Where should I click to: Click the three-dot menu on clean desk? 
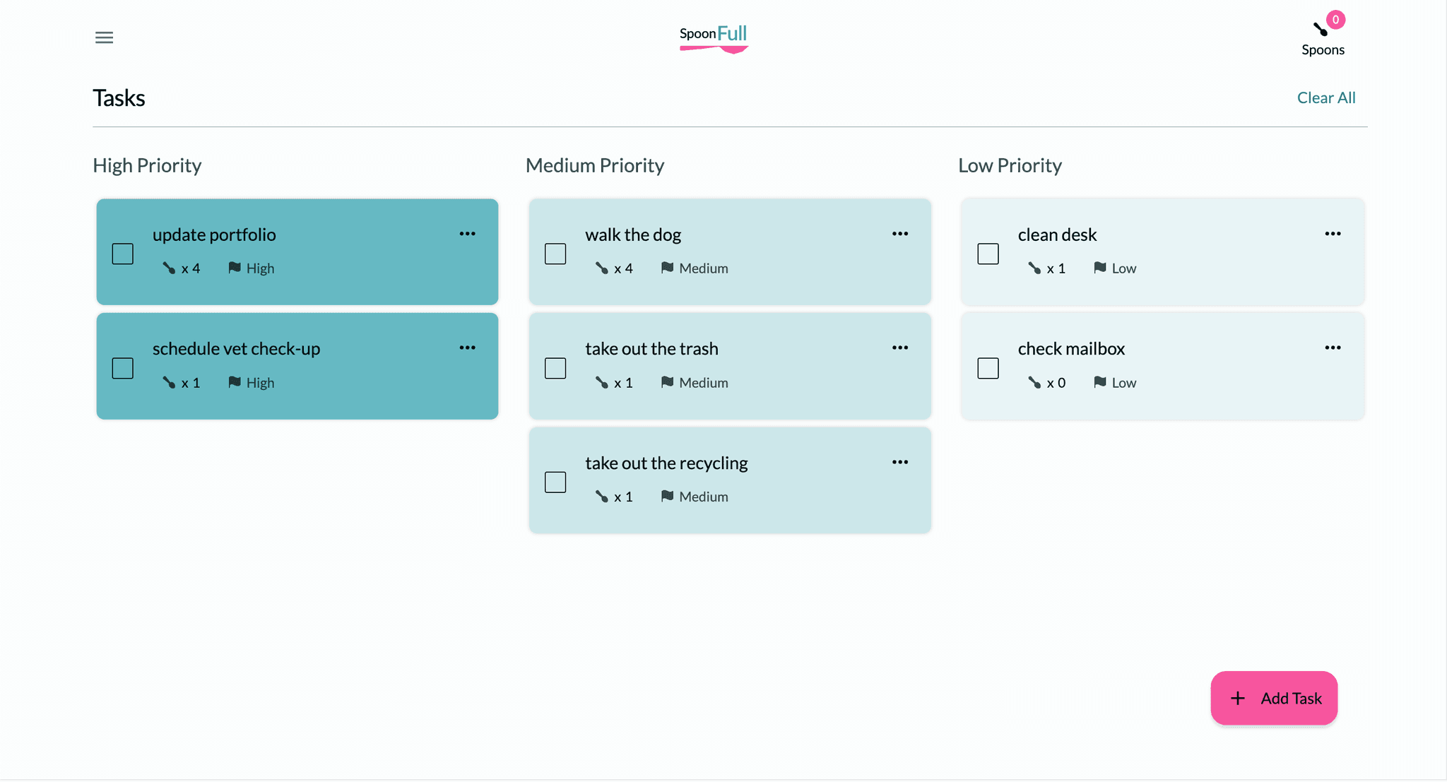point(1333,234)
